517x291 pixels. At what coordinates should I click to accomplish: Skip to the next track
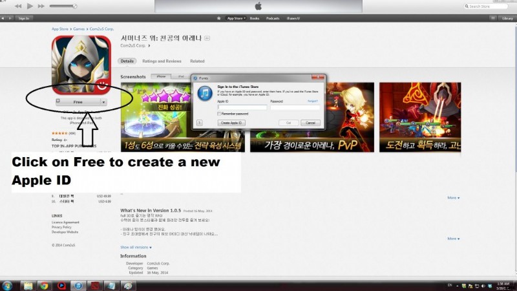[x=42, y=6]
